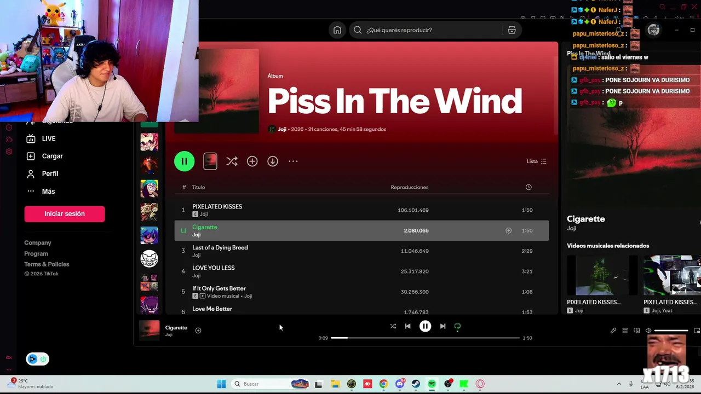Show hidden system tray icons chevron
The height and width of the screenshot is (394, 701).
point(619,384)
